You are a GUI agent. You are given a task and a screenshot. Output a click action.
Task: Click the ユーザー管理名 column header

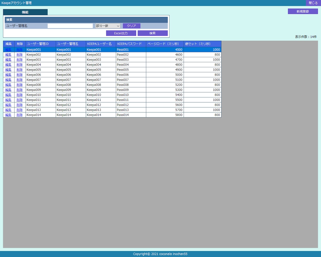[71, 44]
